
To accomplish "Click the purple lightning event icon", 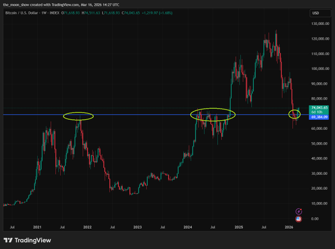I will [x=298, y=211].
